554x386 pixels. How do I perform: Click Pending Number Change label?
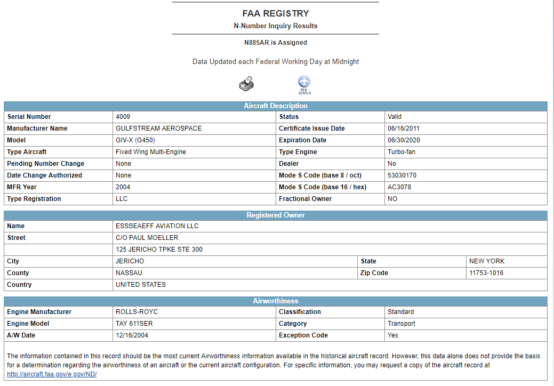45,164
